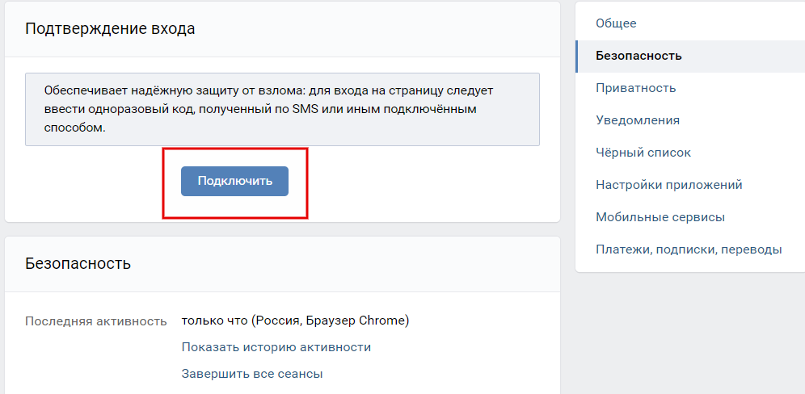
Task: Click the blue Подключить button
Action: pos(234,181)
